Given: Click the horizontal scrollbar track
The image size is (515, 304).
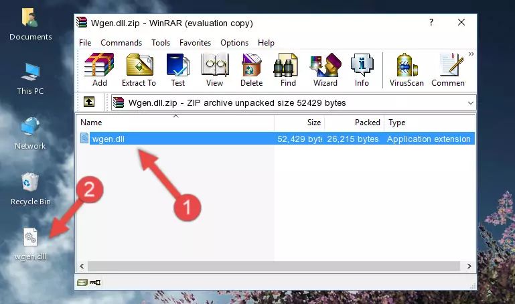Looking at the screenshot, I should tap(274, 266).
